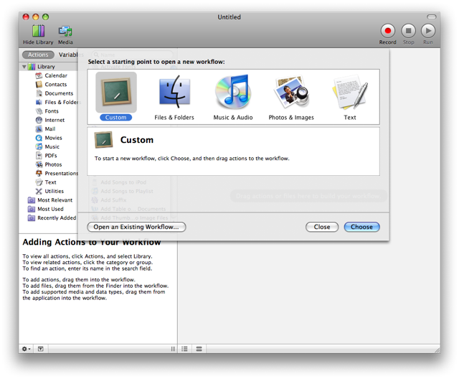Image resolution: width=459 pixels, height=379 pixels.
Task: Click the Calendar library category icon
Action: [39, 75]
